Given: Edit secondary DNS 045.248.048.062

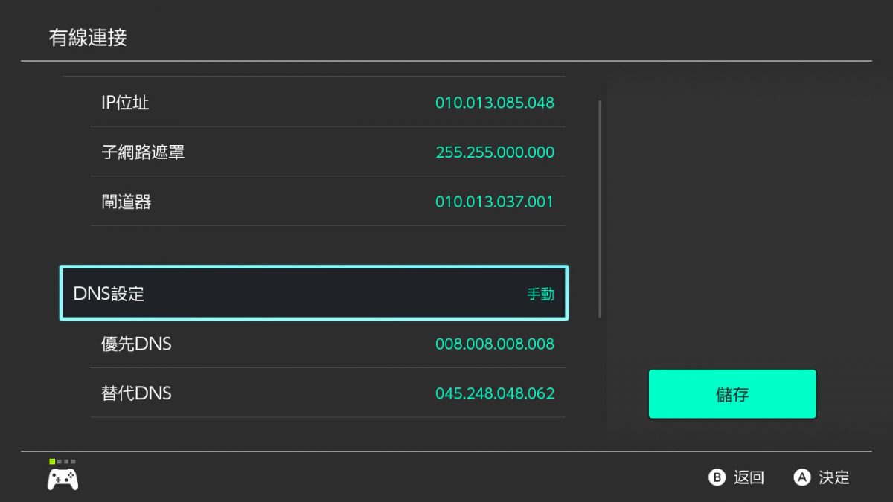Looking at the screenshot, I should click(x=494, y=393).
